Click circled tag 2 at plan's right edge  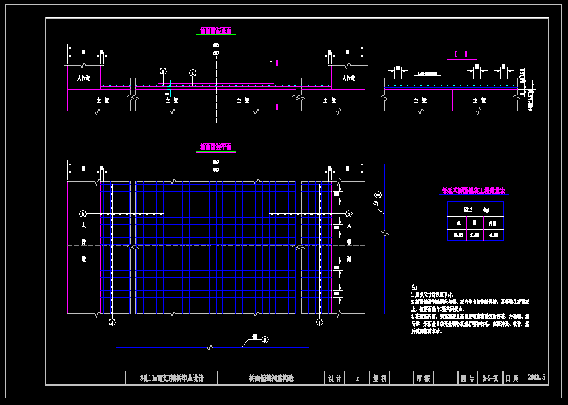pos(349,213)
